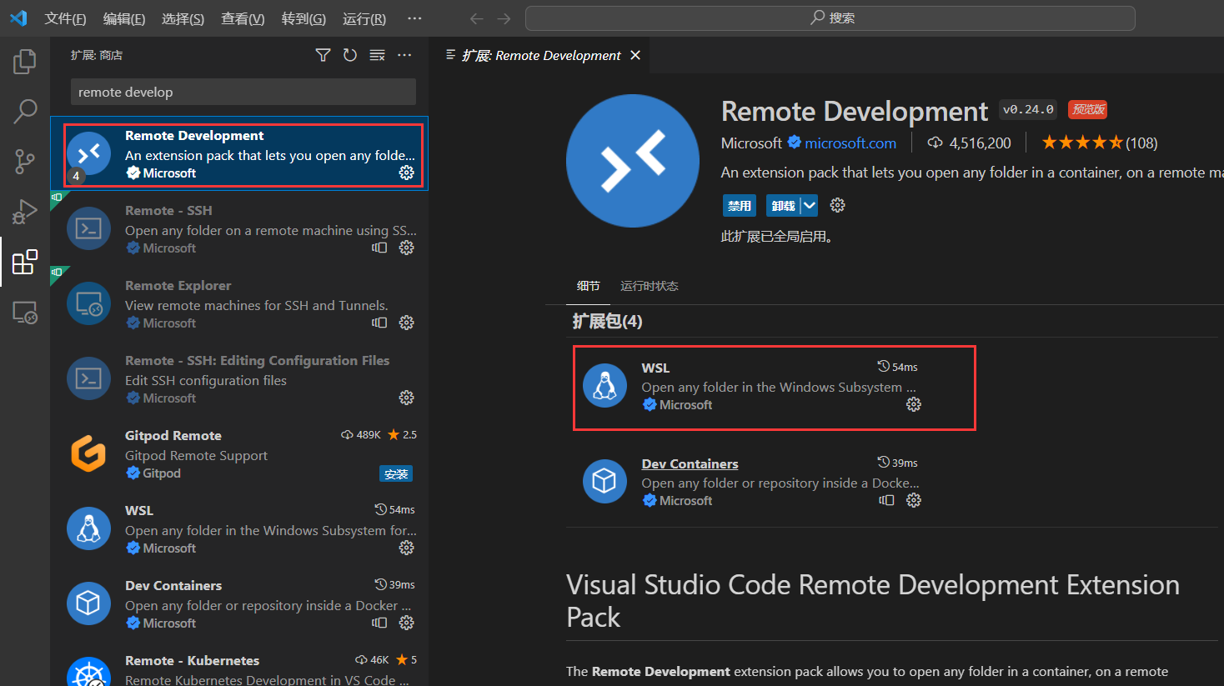
Task: Open manage gear for Remote Explorer
Action: click(406, 323)
